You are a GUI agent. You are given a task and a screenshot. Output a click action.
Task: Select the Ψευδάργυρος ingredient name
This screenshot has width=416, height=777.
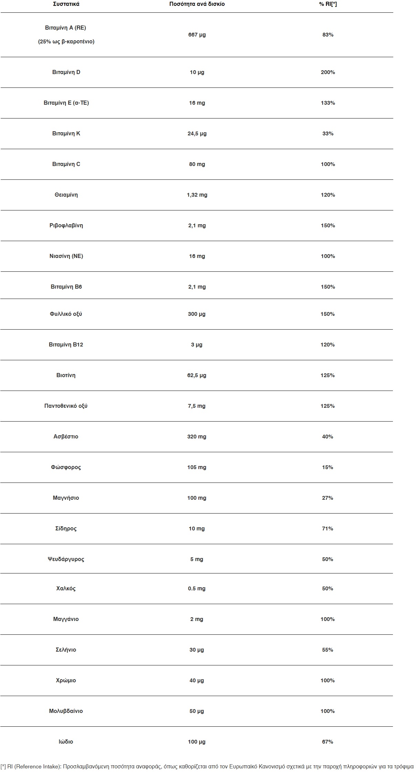tap(66, 559)
